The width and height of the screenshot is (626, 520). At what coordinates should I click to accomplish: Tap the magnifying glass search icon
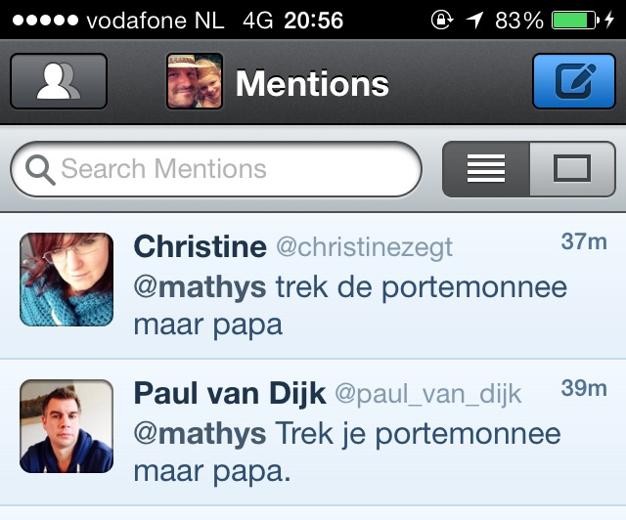coord(40,170)
